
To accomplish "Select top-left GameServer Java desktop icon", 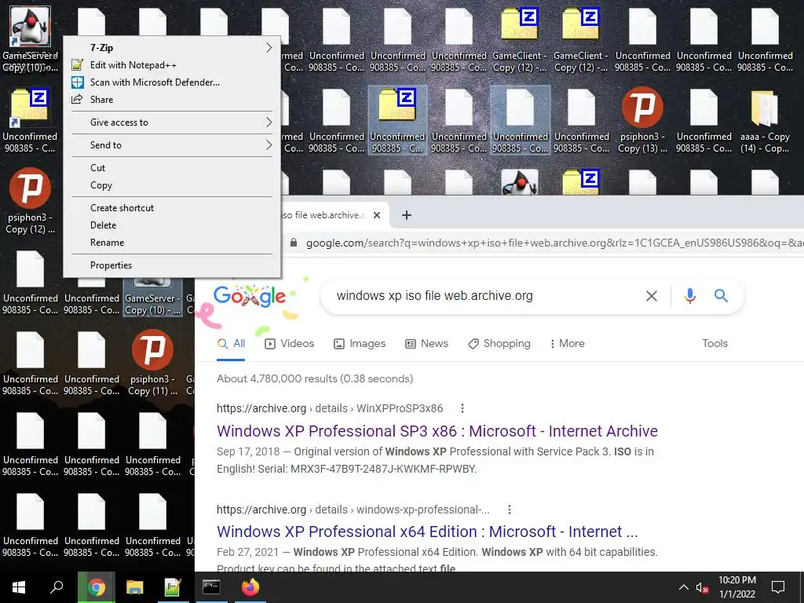I will pyautogui.click(x=31, y=39).
